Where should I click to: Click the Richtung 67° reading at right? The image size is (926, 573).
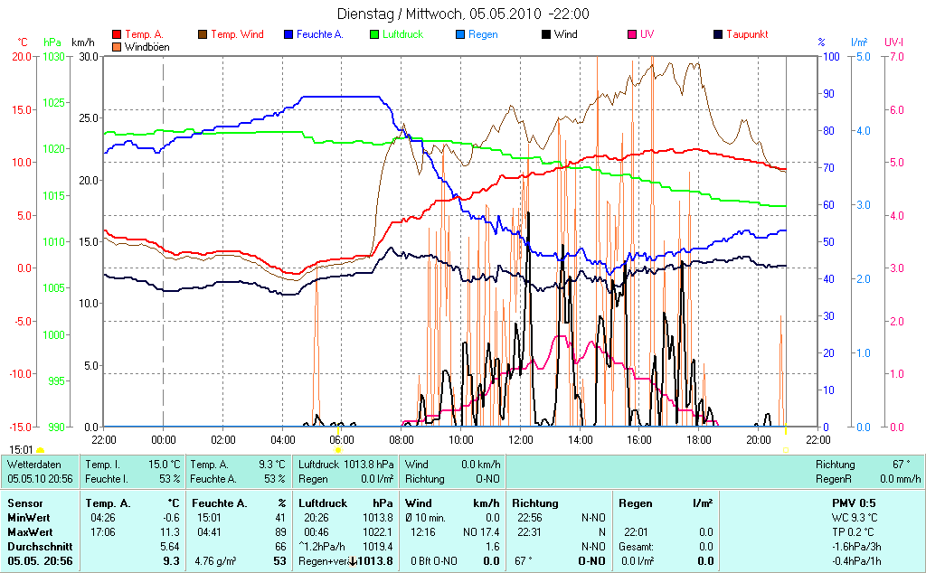pyautogui.click(x=868, y=464)
